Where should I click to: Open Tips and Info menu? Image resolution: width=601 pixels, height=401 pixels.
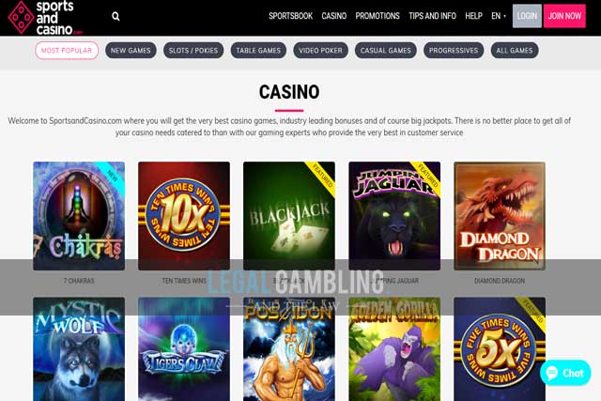click(432, 16)
